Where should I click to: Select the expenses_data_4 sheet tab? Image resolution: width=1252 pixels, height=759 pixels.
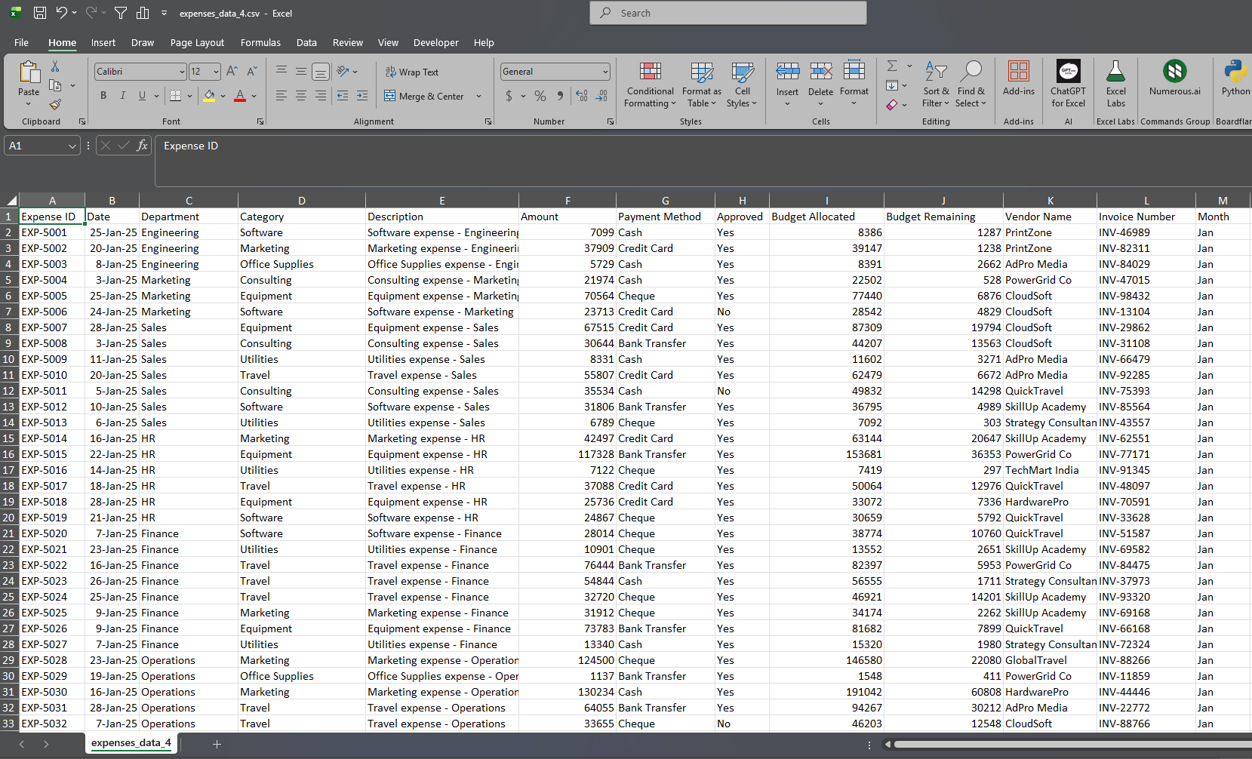click(x=131, y=743)
